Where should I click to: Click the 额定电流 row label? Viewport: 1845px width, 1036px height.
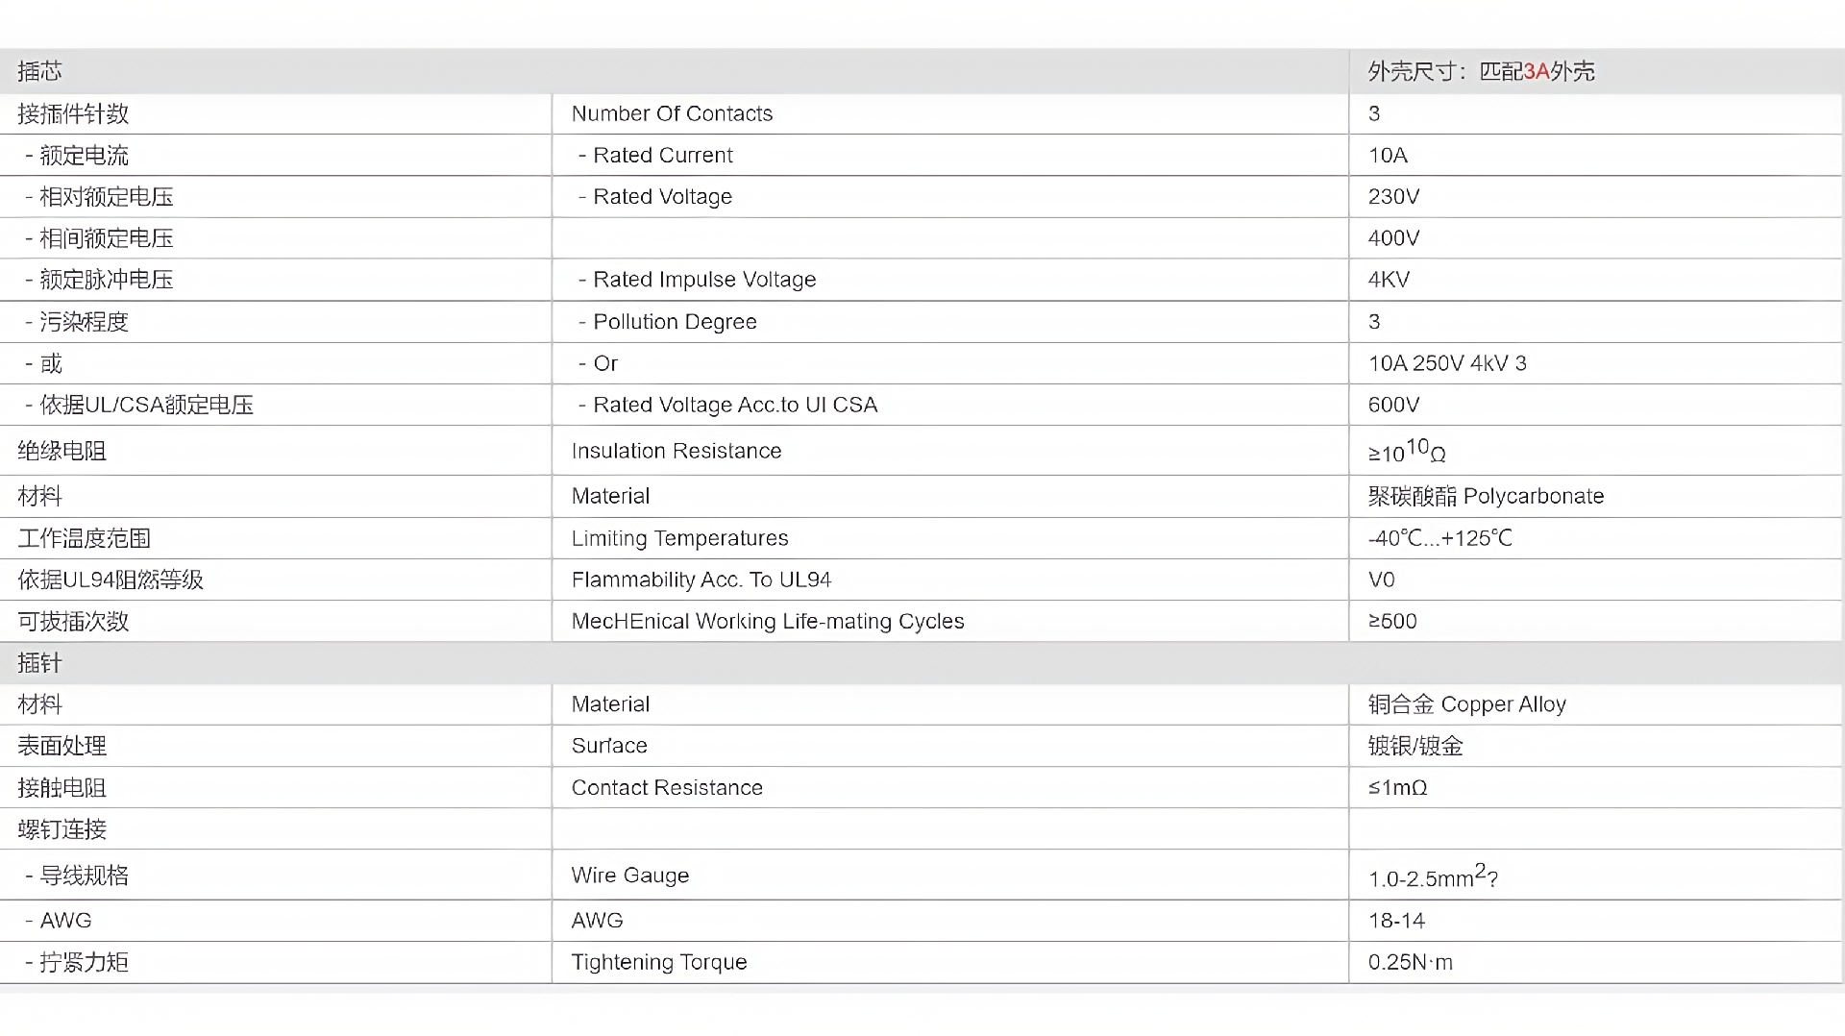point(84,156)
